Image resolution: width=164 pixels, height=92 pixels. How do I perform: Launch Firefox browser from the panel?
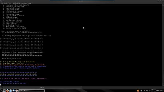7,91
